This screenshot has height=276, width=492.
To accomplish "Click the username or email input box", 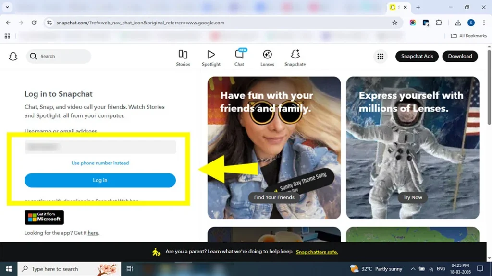I will click(100, 147).
